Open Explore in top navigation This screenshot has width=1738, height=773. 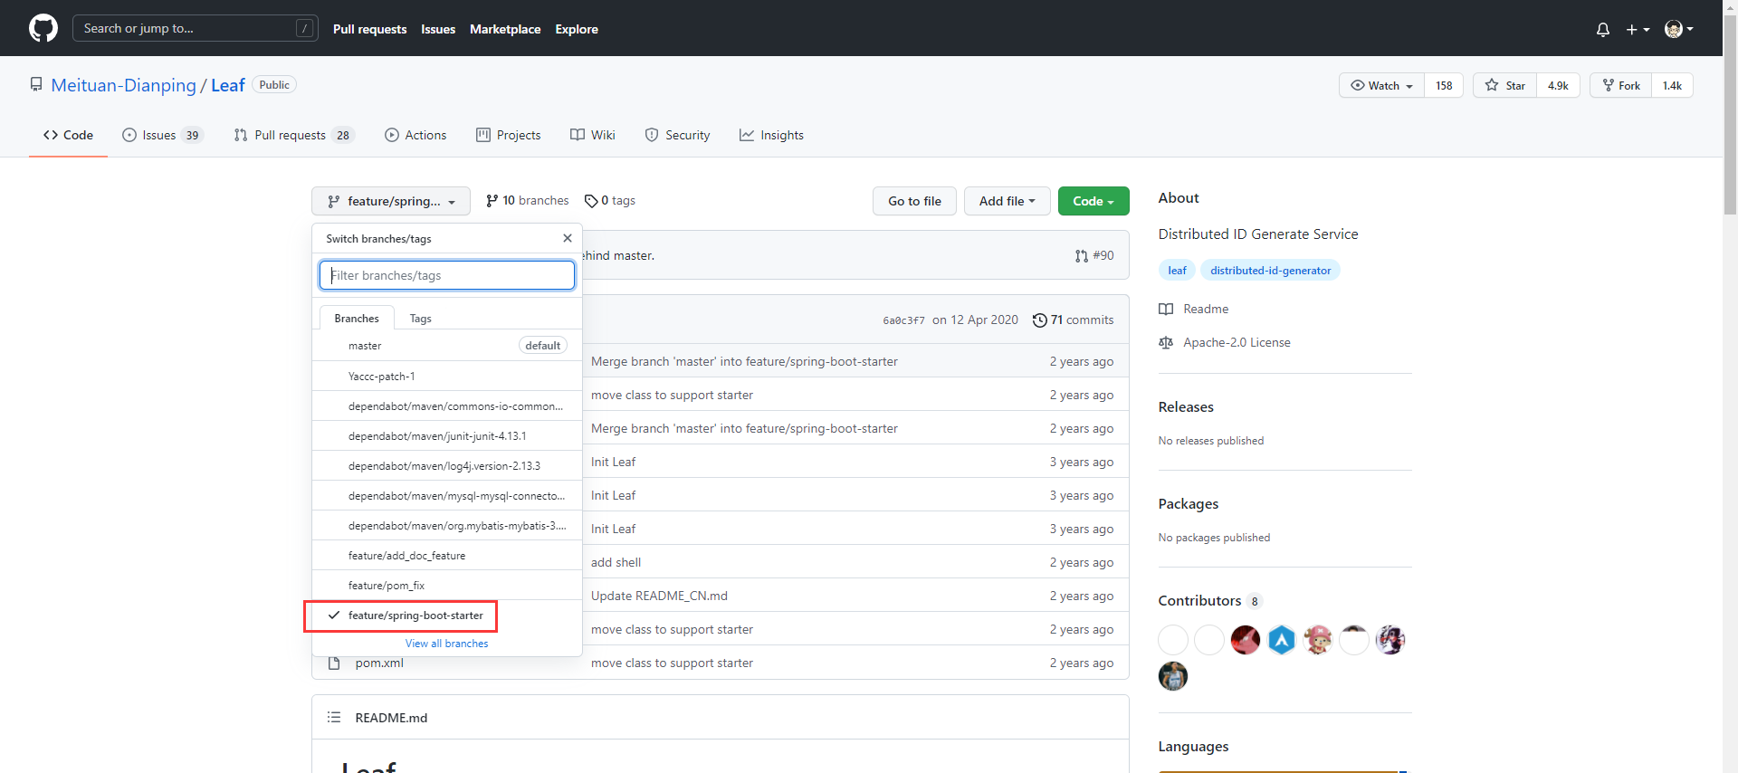coord(577,29)
